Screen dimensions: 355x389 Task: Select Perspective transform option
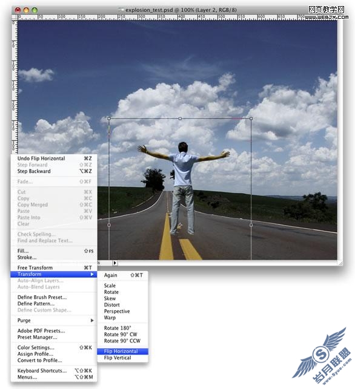tap(123, 311)
